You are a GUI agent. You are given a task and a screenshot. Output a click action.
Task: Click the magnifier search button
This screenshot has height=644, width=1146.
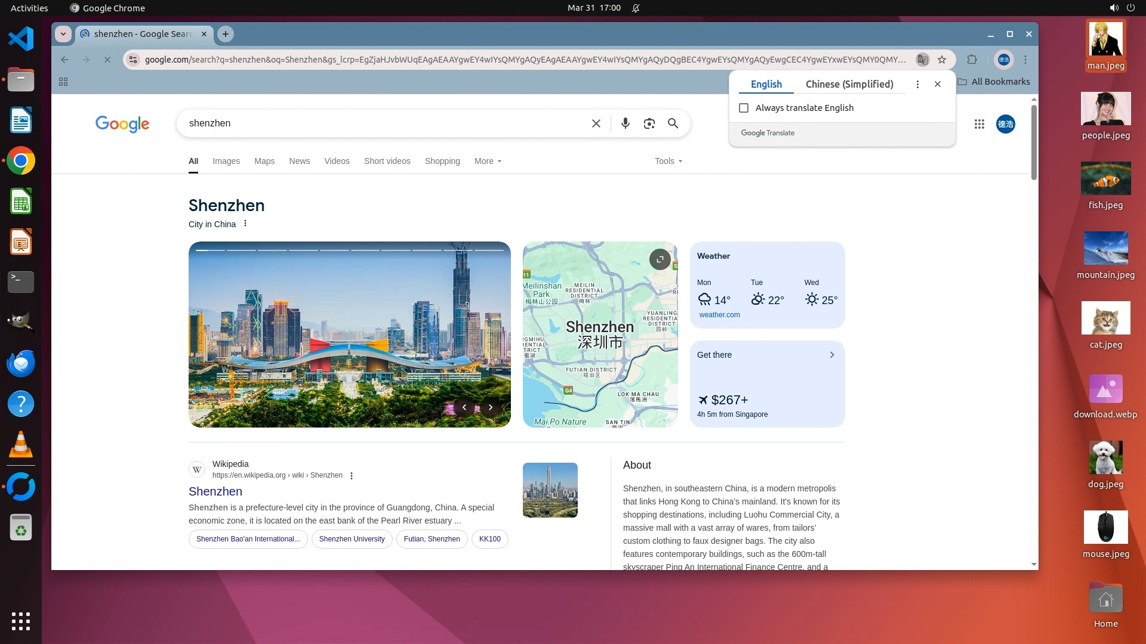coord(673,123)
